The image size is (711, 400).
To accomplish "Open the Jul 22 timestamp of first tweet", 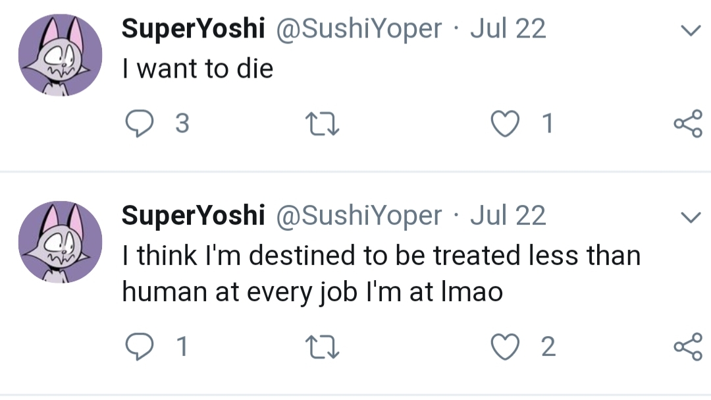I will click(508, 29).
